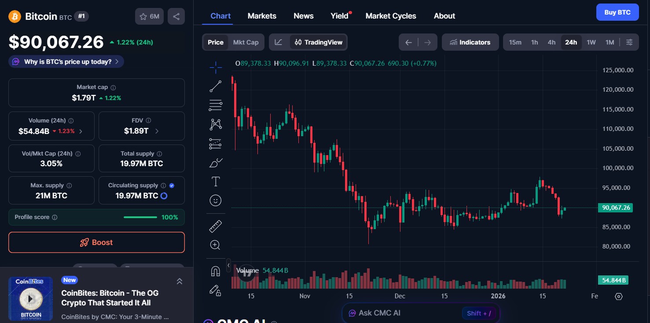Add text annotation with the Text tool
This screenshot has width=650, height=323.
(x=215, y=181)
